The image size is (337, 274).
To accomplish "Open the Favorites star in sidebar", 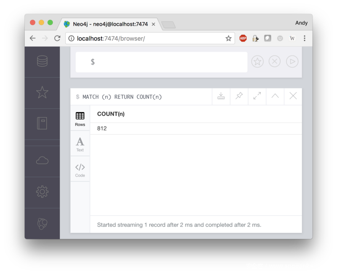I will 42,92.
